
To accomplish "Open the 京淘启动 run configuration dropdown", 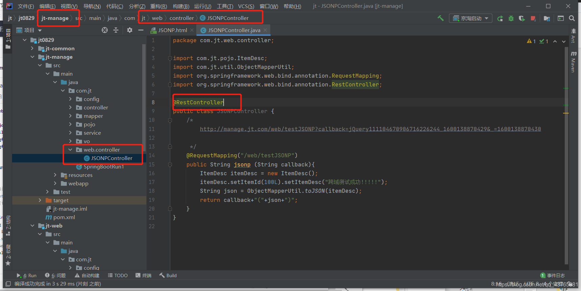I will coord(471,18).
